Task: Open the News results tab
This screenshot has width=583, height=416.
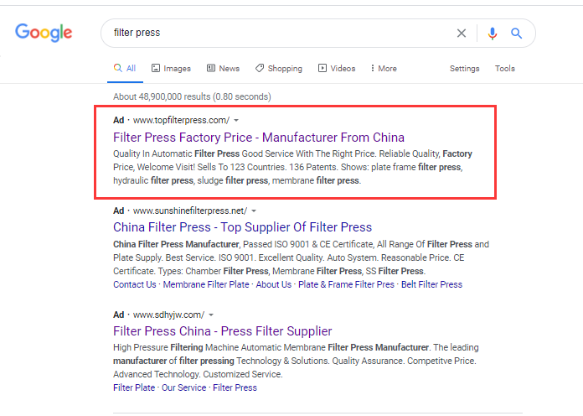Action: [223, 68]
